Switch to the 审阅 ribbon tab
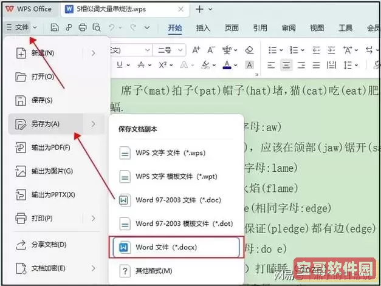This screenshot has height=286, width=381. coord(289,28)
